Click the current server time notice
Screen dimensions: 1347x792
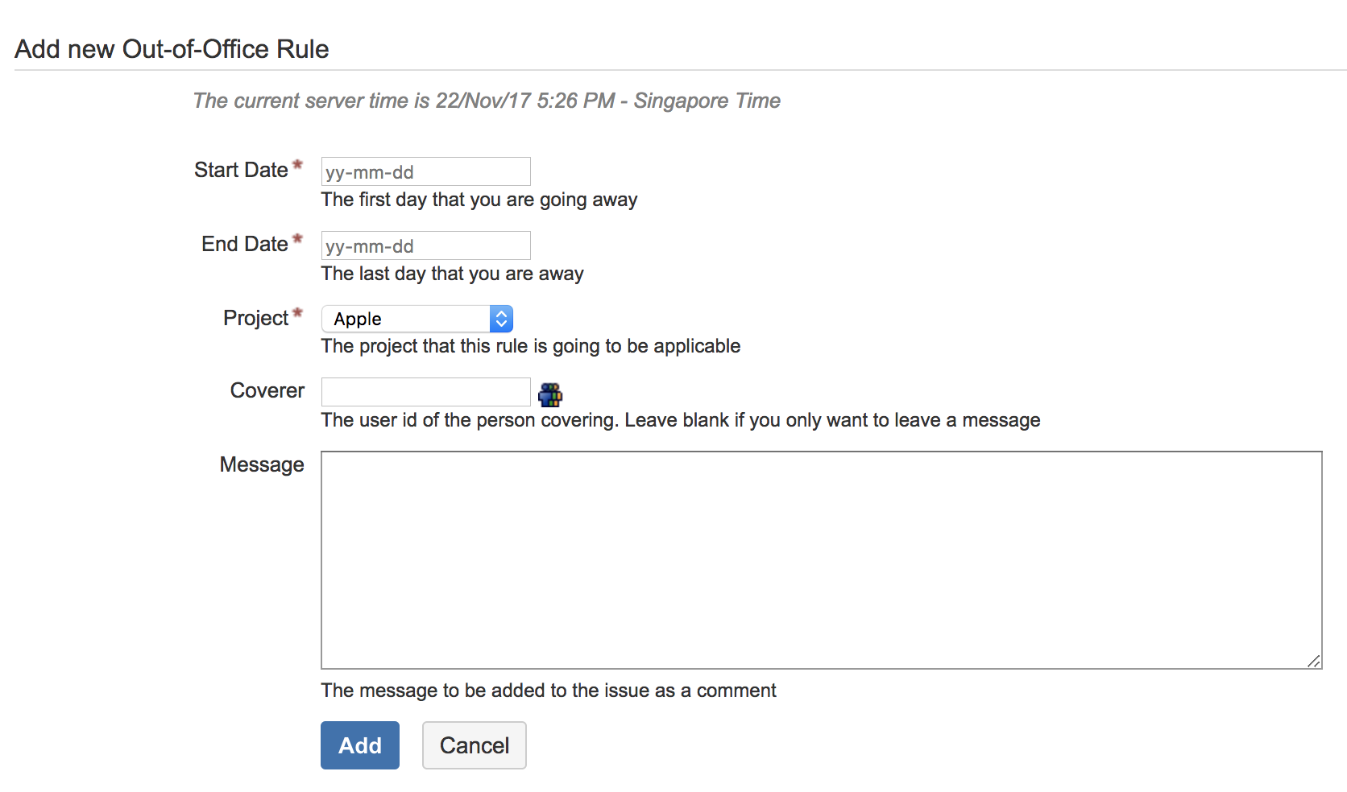(487, 101)
